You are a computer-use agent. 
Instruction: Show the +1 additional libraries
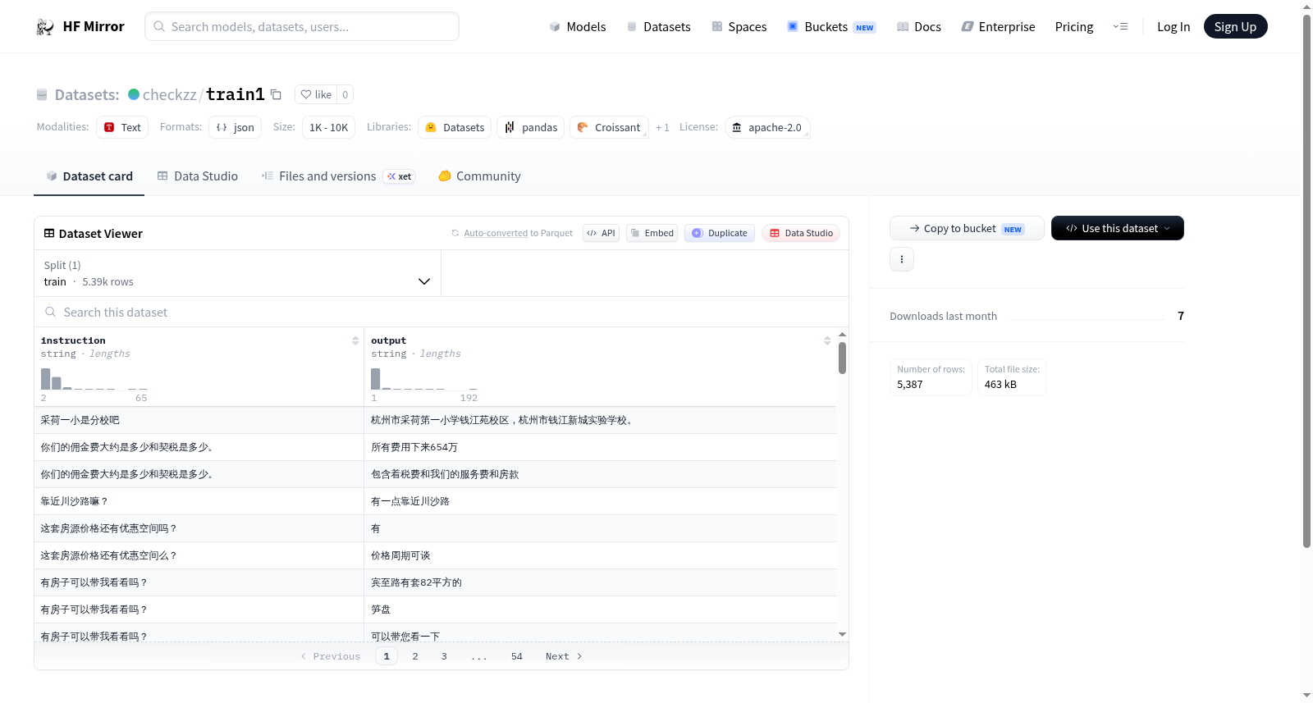pyautogui.click(x=662, y=127)
